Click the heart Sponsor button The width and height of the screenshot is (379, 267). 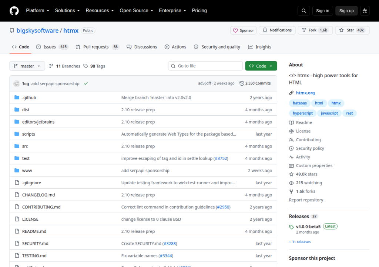coord(243,30)
